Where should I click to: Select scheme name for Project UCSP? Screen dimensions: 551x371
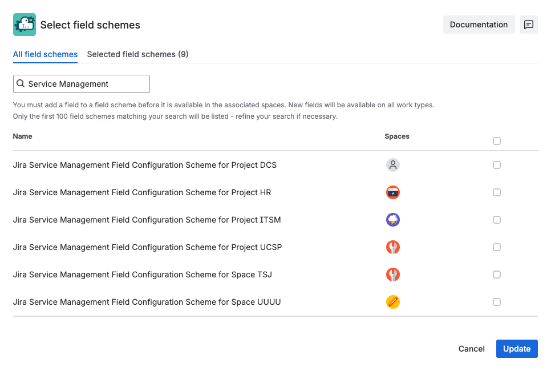click(148, 247)
